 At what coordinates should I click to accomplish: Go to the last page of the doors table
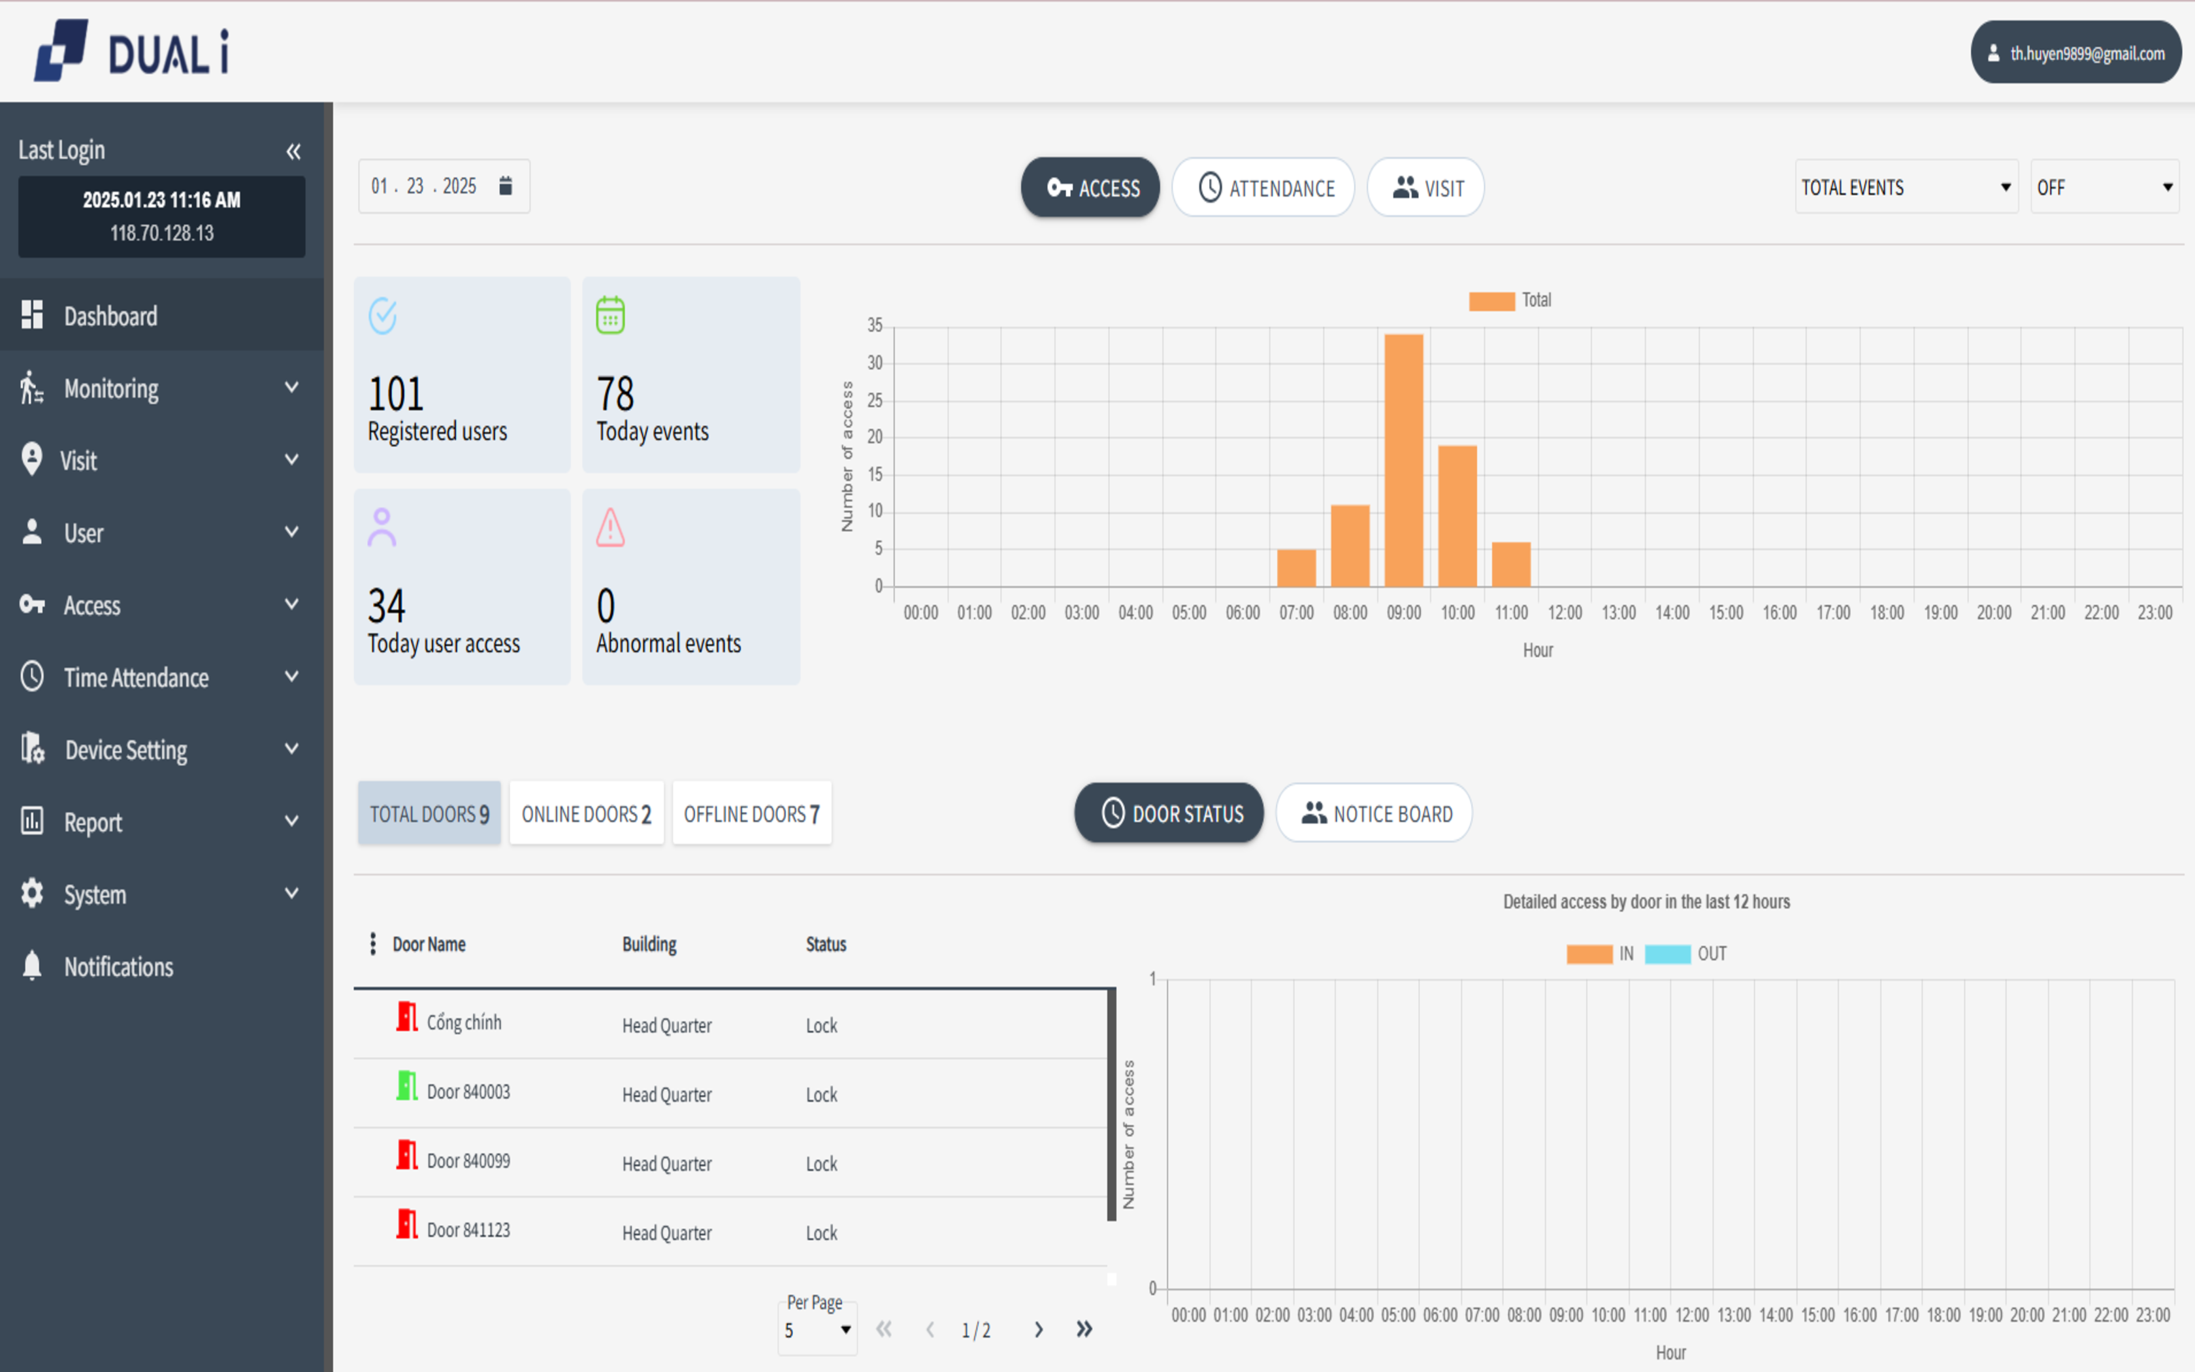click(x=1084, y=1330)
